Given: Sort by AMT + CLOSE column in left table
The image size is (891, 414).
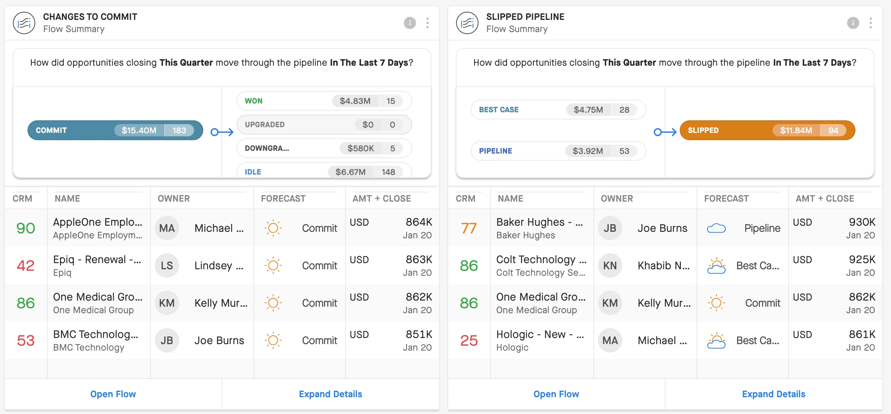Looking at the screenshot, I should 381,199.
